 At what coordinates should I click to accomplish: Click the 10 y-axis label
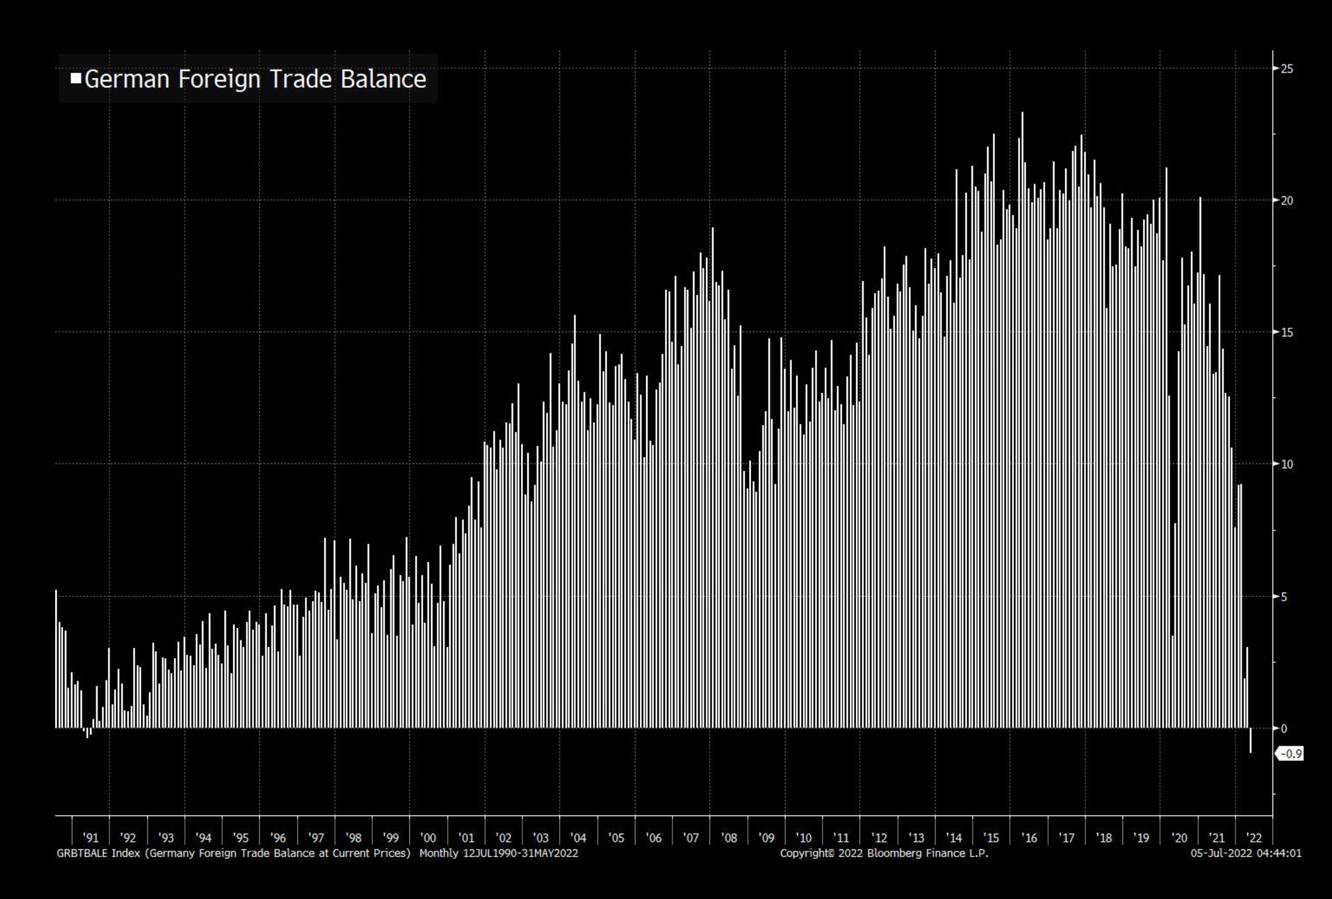tap(1286, 464)
